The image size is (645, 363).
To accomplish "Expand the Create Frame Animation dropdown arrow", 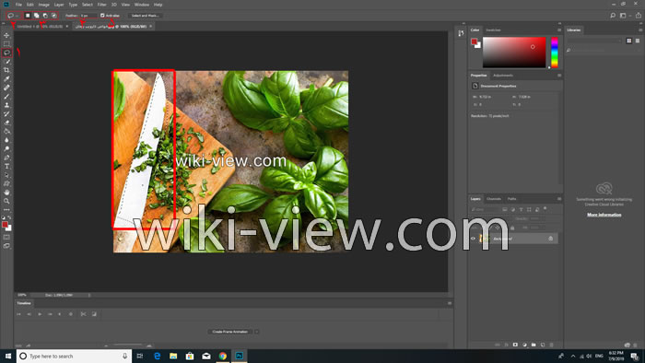I will 257,332.
